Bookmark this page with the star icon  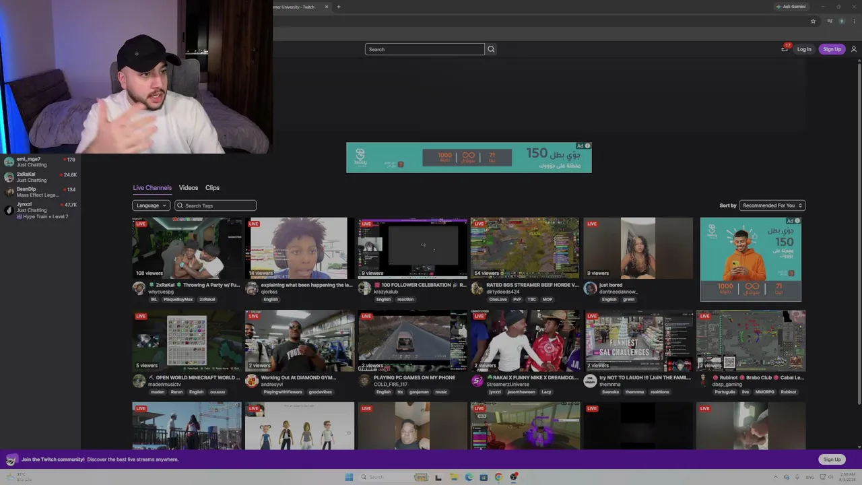click(813, 21)
